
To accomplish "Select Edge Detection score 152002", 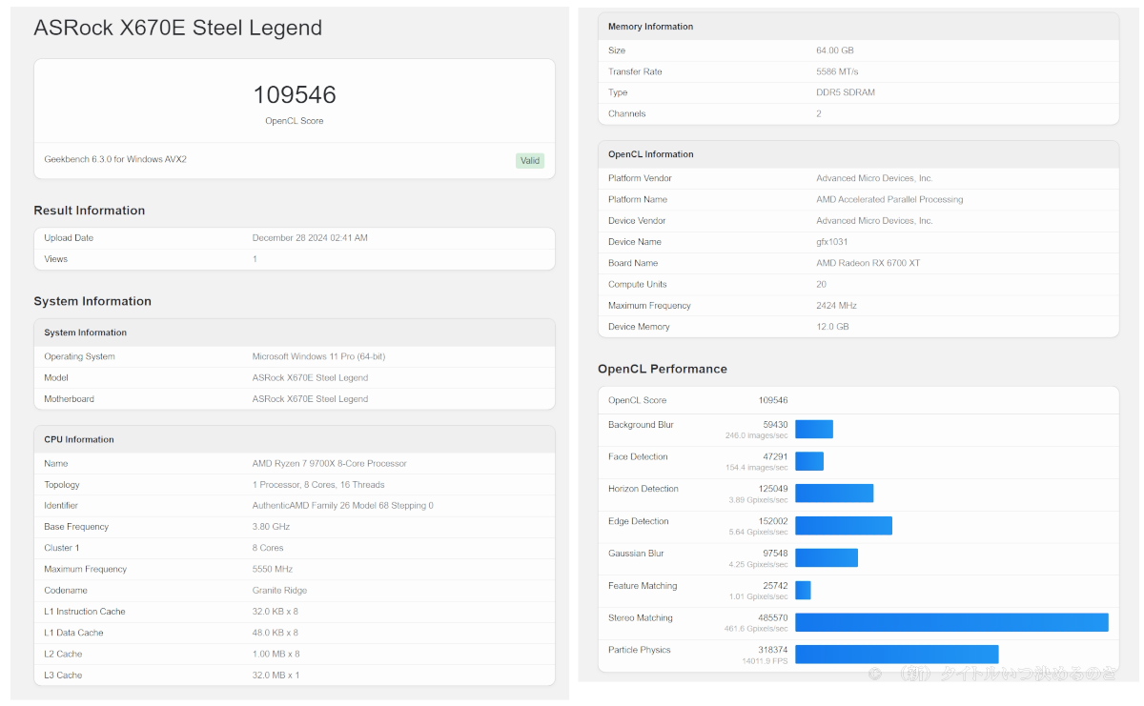I will [x=773, y=521].
